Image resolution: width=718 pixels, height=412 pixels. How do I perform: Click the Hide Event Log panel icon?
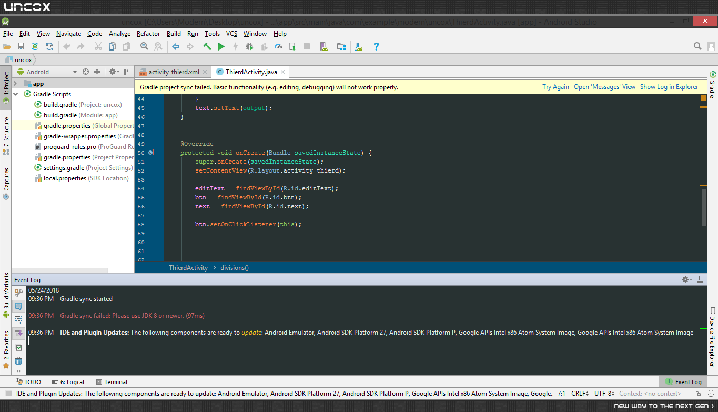click(x=700, y=279)
